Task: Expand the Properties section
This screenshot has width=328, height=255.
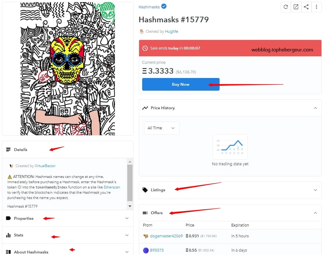Action: point(68,218)
